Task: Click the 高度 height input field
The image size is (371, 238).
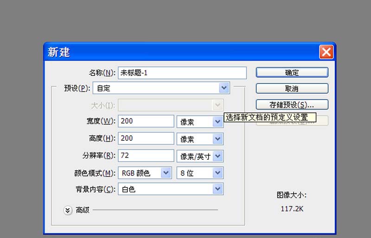Action: (x=146, y=139)
